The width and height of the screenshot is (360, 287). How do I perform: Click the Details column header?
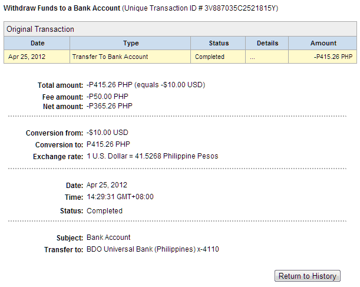click(x=267, y=43)
